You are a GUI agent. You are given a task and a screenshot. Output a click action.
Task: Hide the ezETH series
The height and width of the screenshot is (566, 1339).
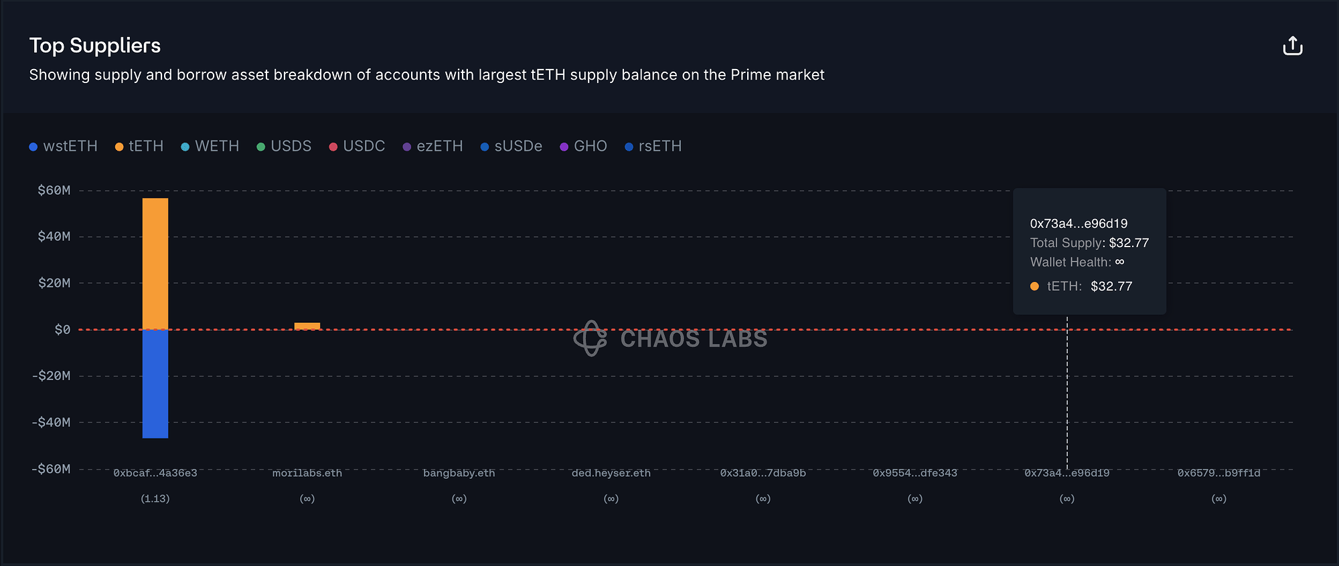433,146
